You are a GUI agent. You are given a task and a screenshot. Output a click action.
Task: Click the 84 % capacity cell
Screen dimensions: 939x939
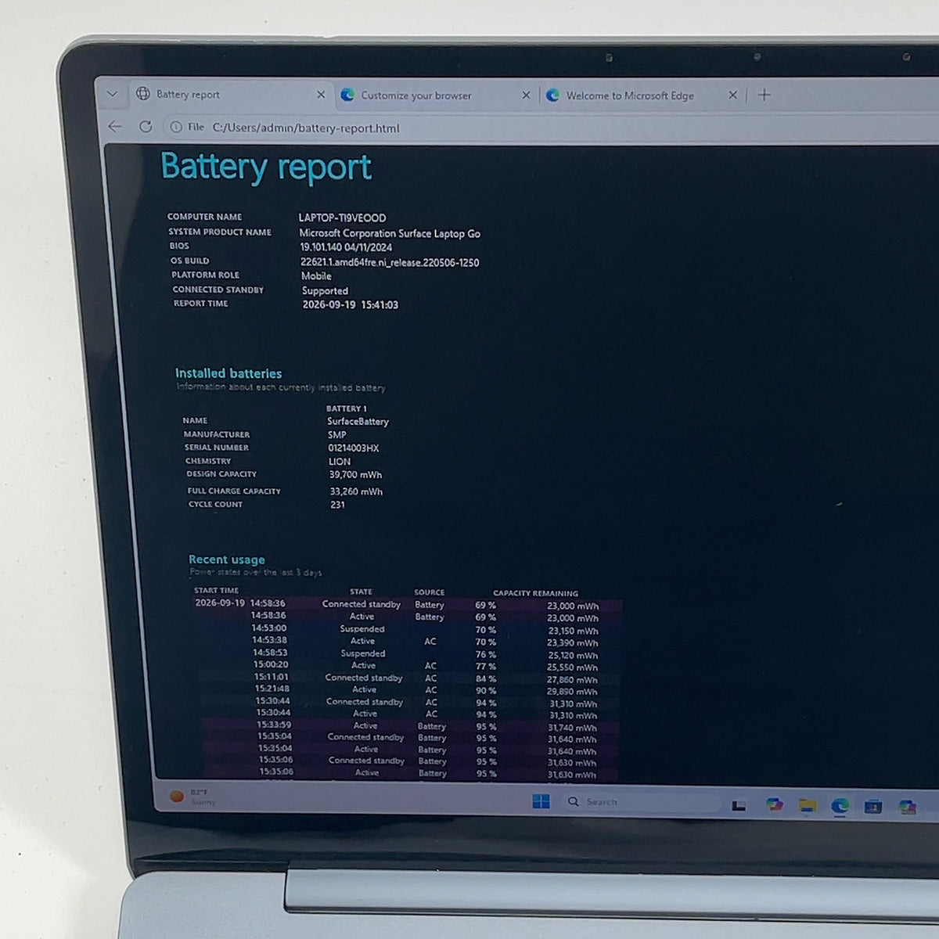(486, 679)
